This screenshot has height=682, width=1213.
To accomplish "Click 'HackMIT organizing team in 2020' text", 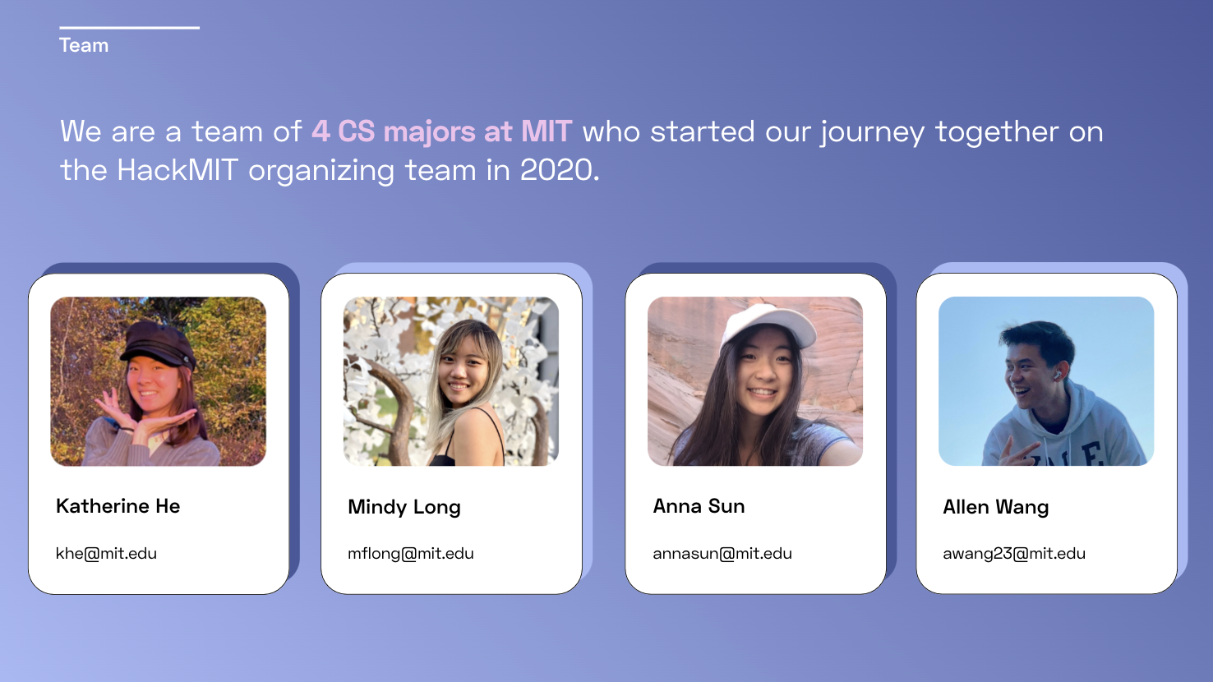I will 356,170.
